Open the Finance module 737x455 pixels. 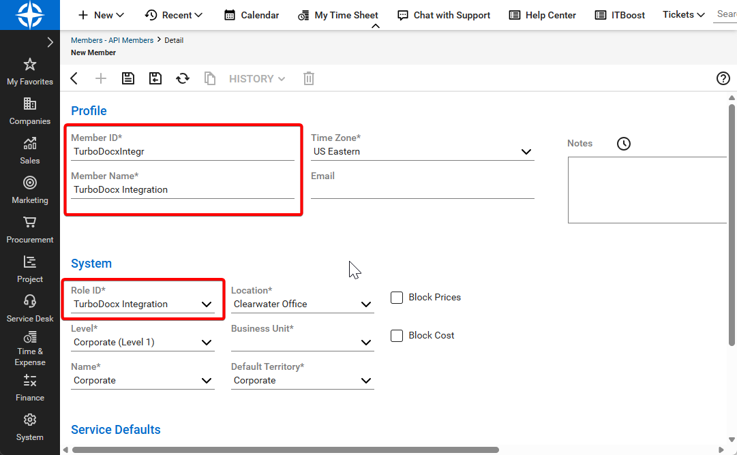[30, 388]
